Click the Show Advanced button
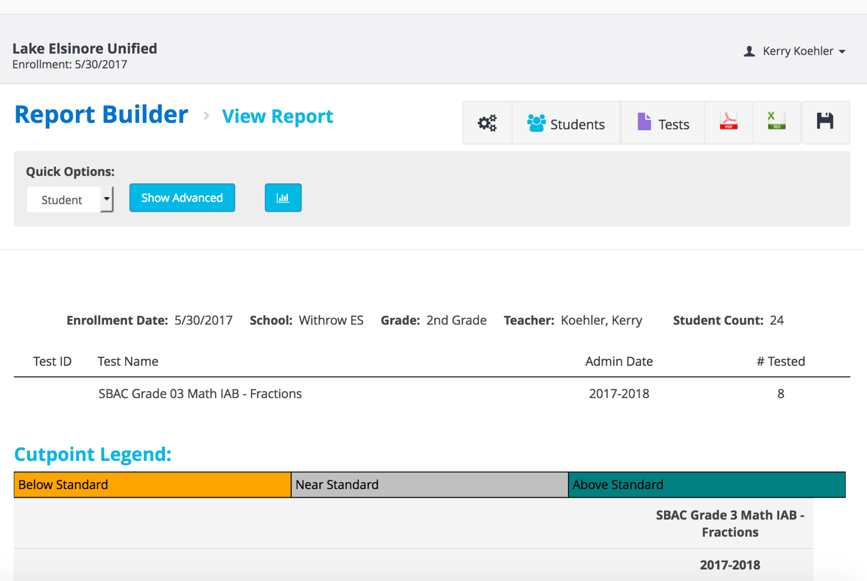The height and width of the screenshot is (581, 867). click(182, 198)
